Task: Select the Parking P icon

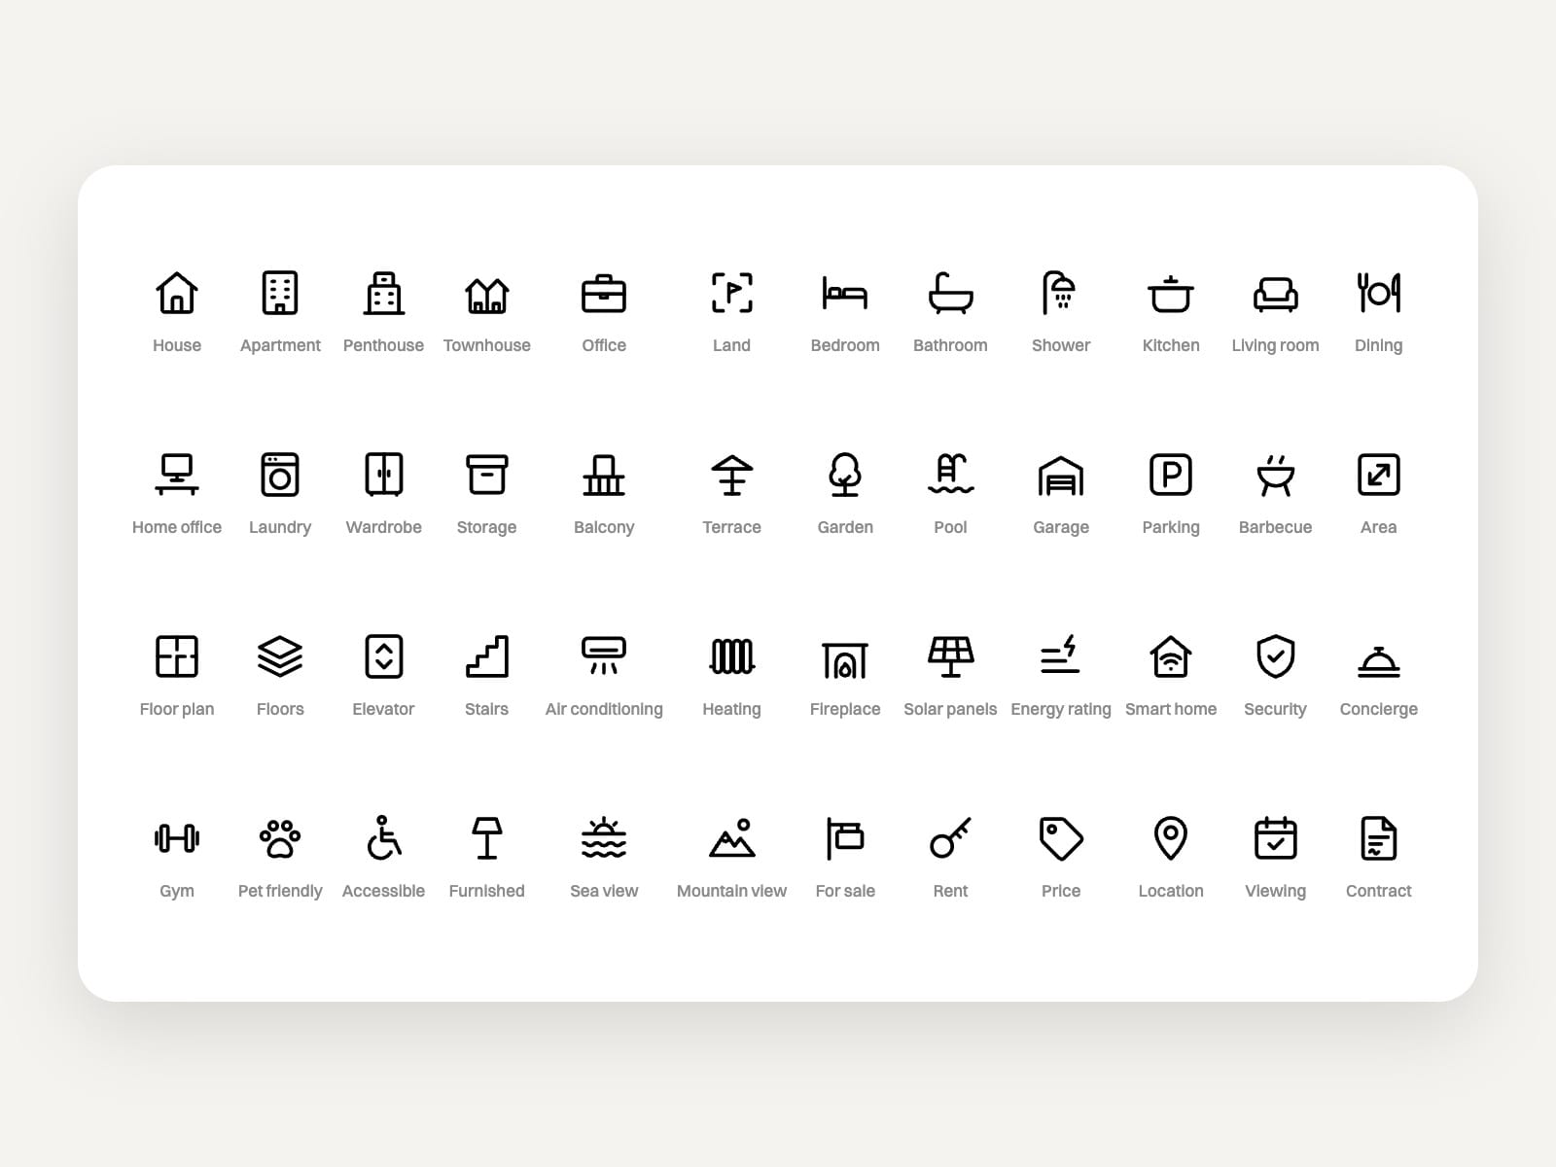Action: pyautogui.click(x=1171, y=475)
